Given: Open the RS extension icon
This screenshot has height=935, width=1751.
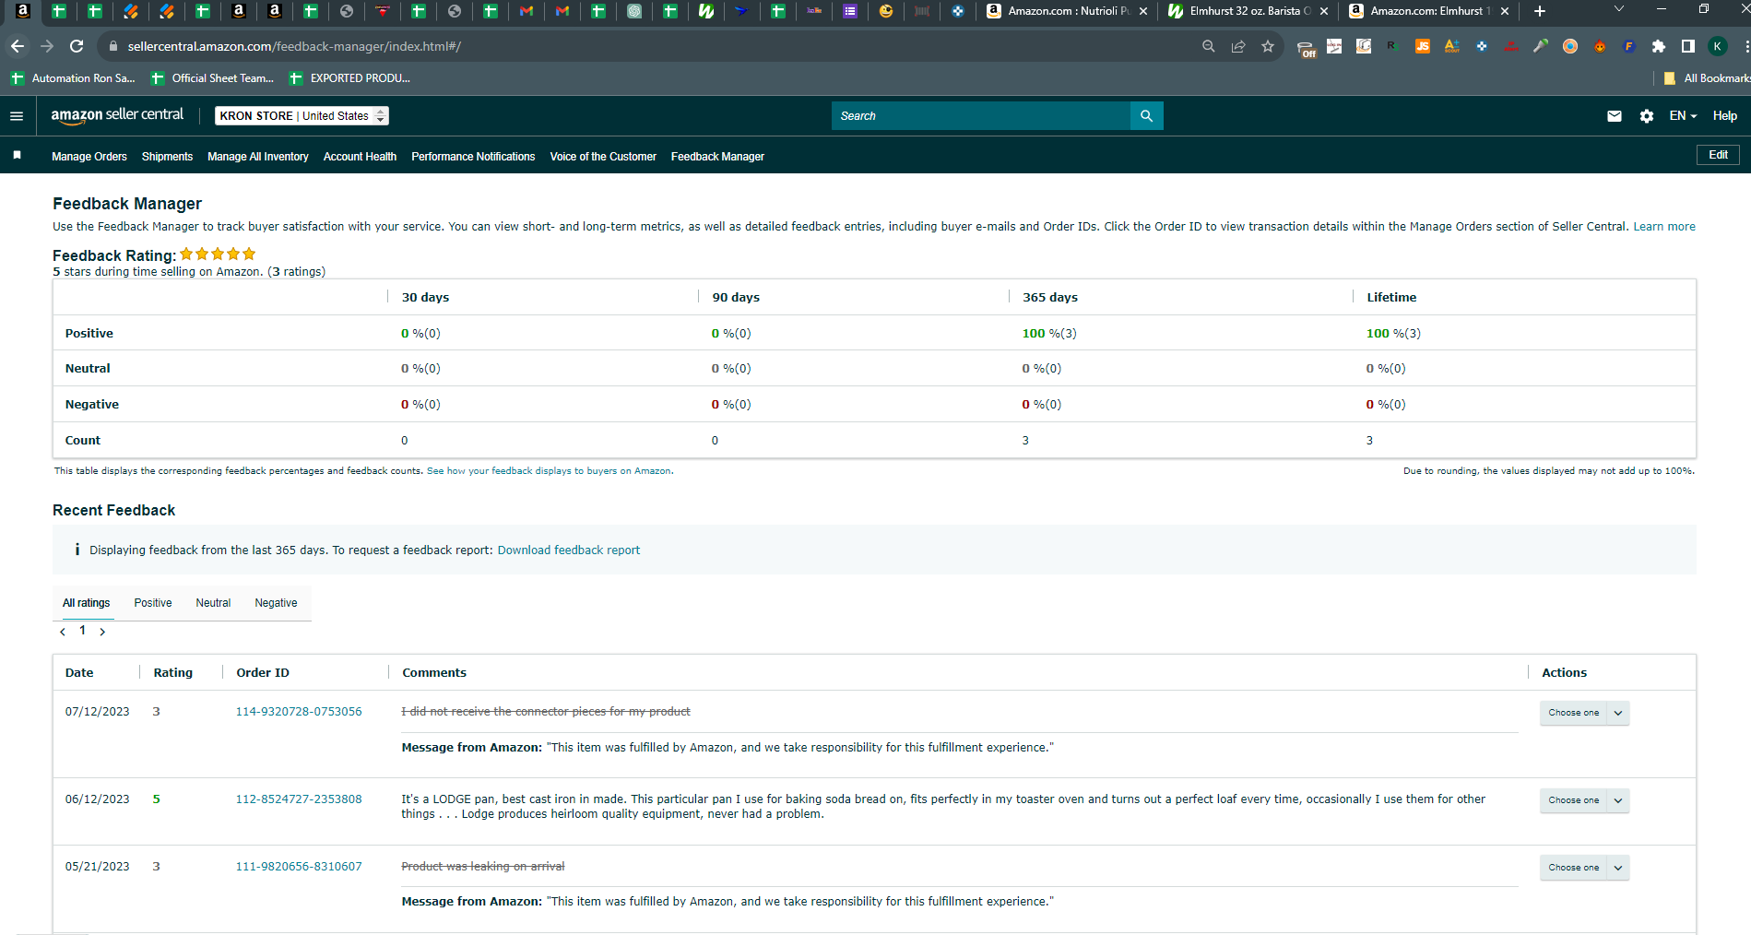Looking at the screenshot, I should point(1393,46).
